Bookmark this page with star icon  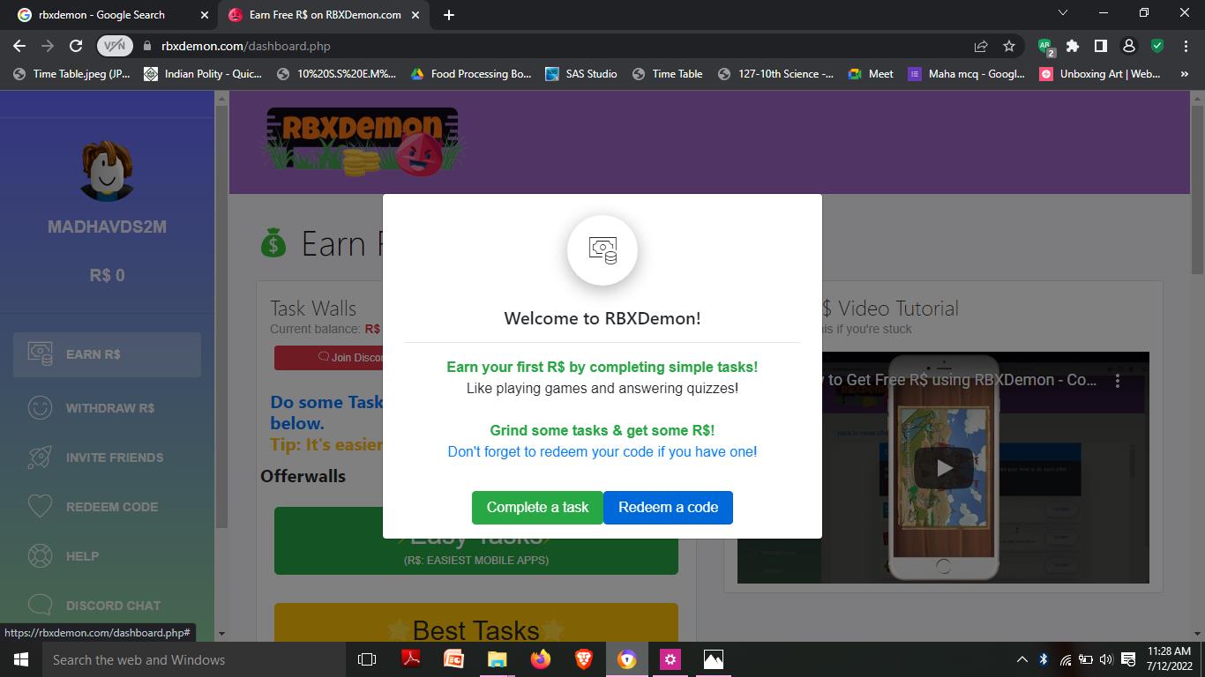pos(1008,46)
